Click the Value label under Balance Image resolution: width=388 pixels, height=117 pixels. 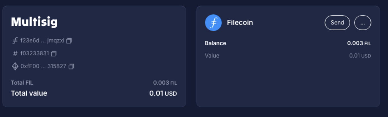point(212,56)
